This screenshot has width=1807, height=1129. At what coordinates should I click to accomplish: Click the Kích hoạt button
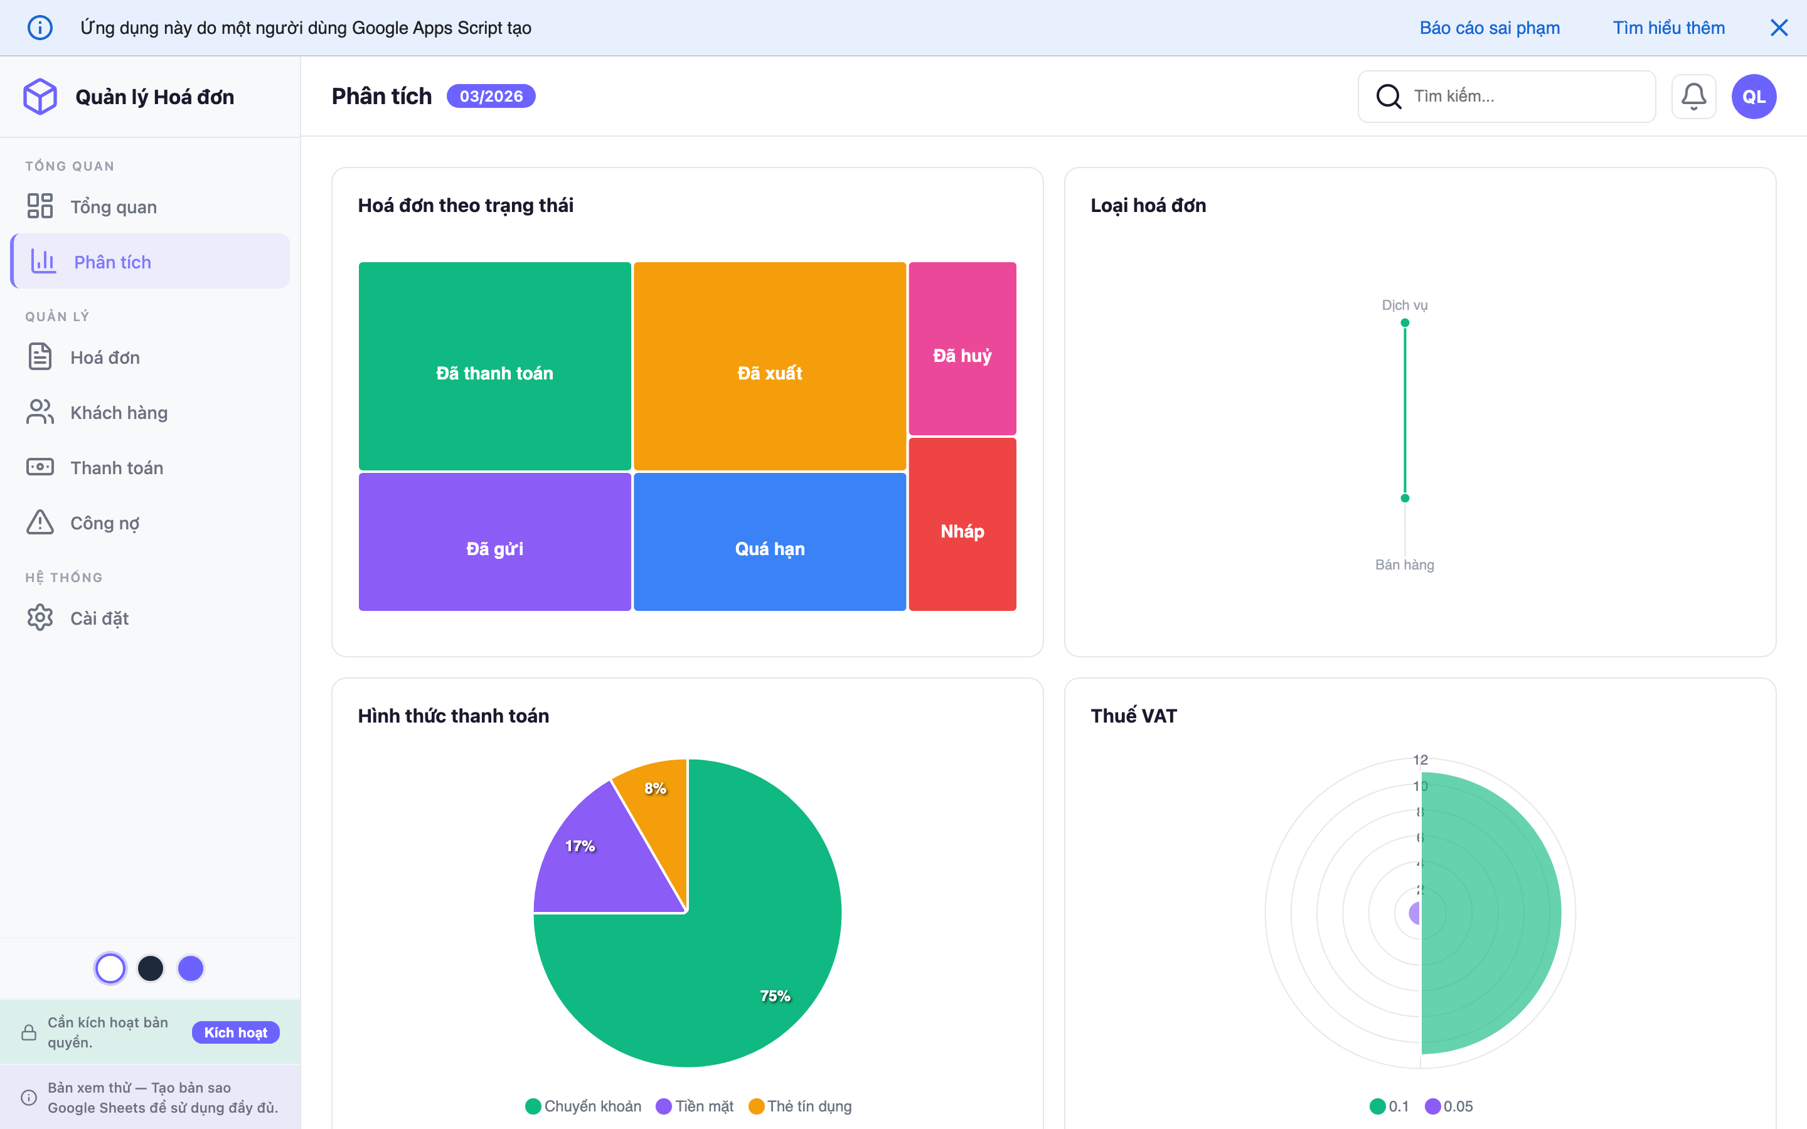coord(235,1032)
